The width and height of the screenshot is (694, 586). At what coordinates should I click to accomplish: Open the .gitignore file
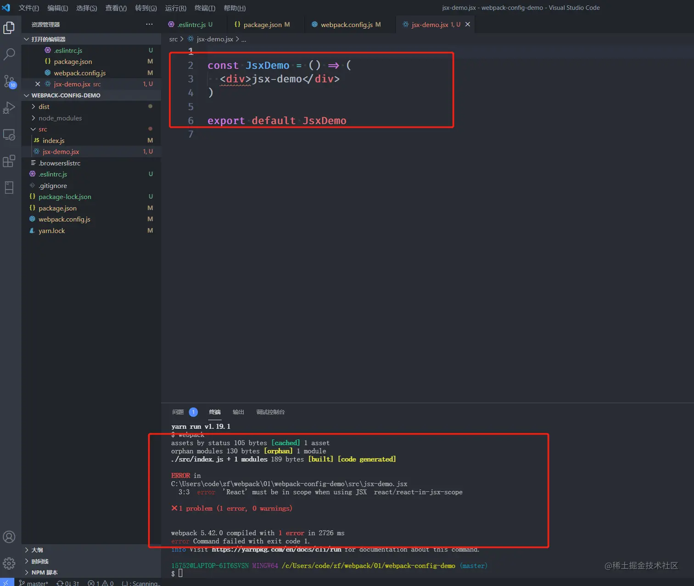91,185
